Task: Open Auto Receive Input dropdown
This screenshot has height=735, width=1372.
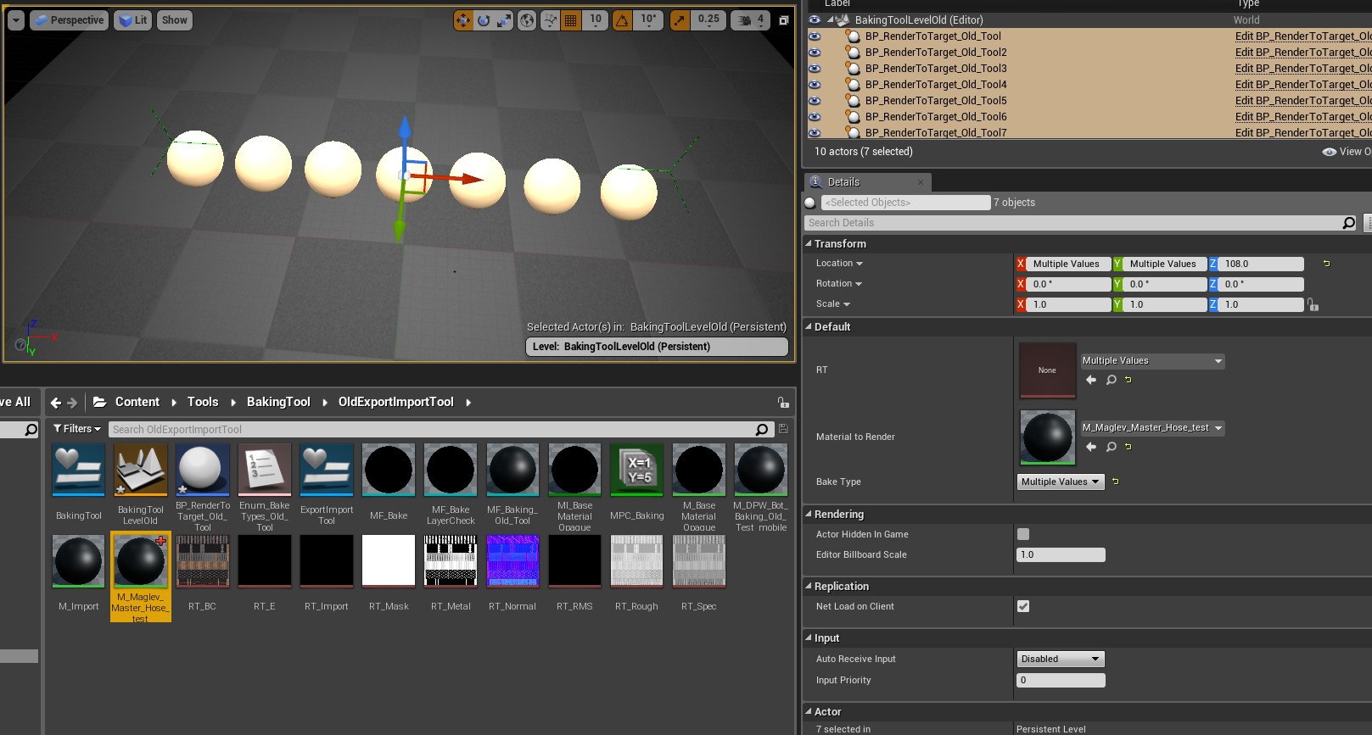Action: [x=1061, y=659]
